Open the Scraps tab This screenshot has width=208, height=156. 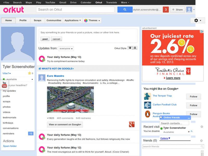pos(37,21)
